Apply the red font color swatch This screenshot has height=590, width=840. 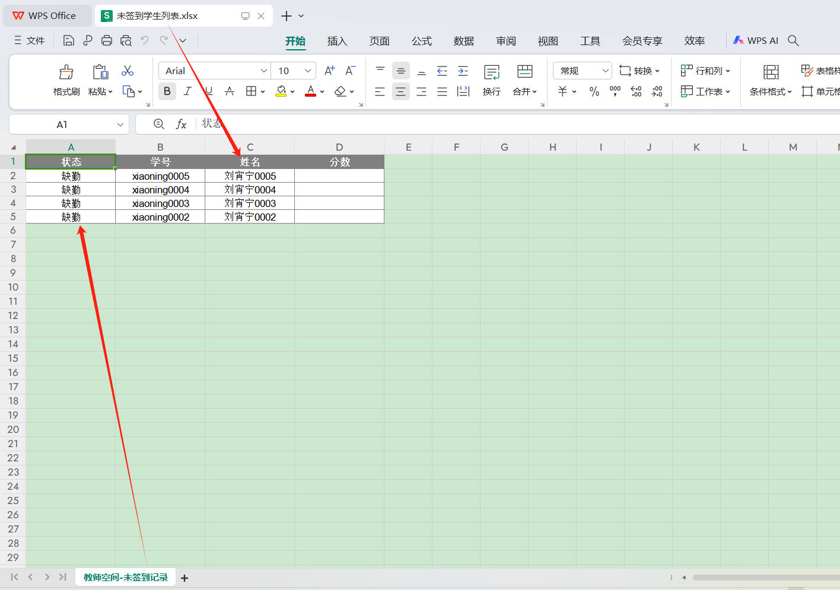tap(310, 91)
